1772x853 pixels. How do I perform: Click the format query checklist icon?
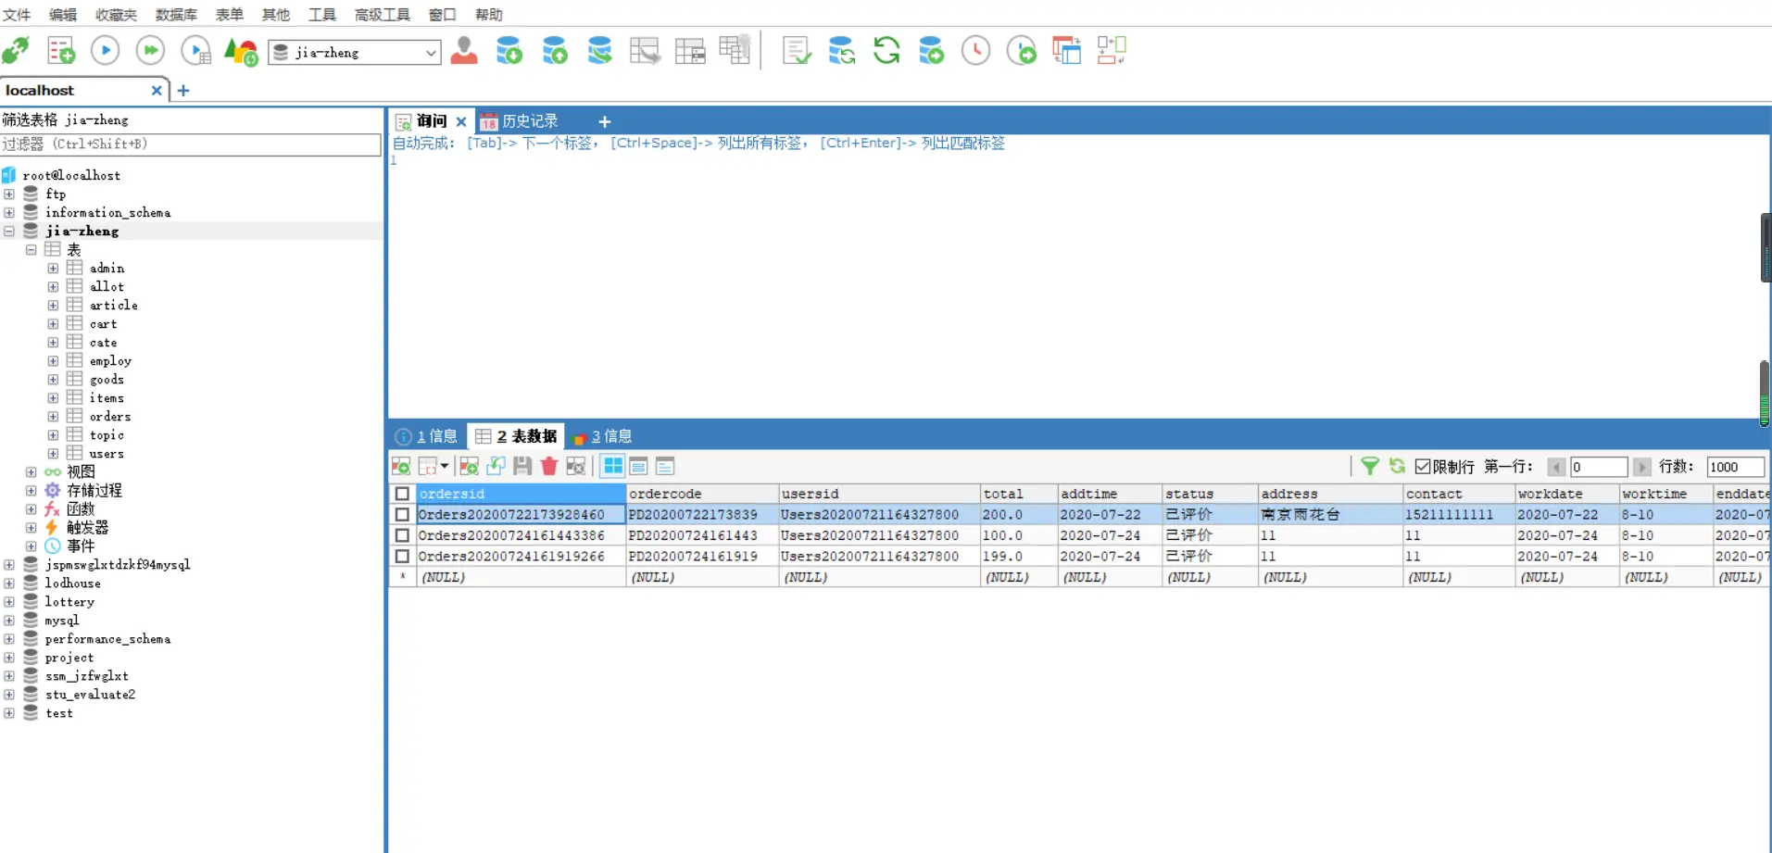pyautogui.click(x=796, y=51)
